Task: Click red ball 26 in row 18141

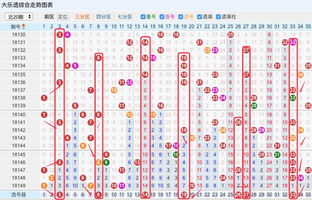Action: point(238,122)
